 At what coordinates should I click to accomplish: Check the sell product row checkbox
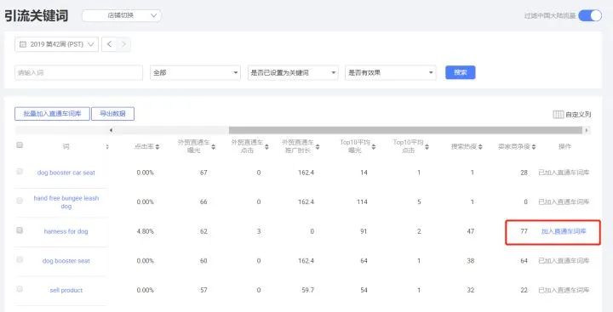pos(20,289)
